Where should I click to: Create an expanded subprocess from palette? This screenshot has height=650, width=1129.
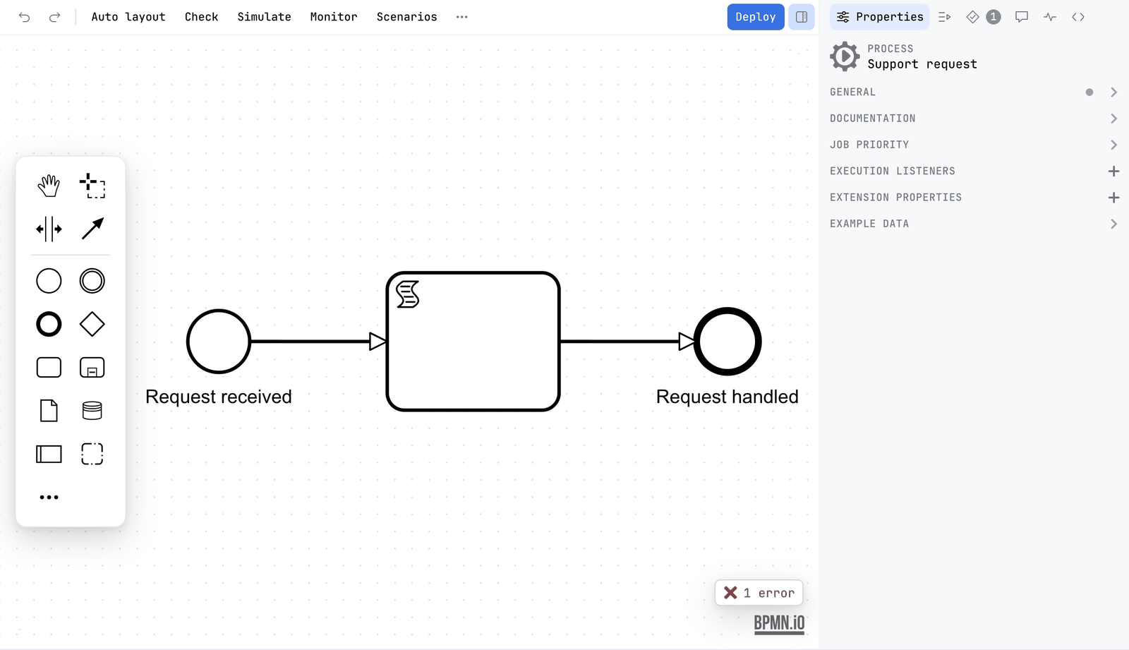pyautogui.click(x=92, y=368)
